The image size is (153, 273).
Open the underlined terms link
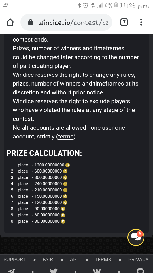pos(66,136)
